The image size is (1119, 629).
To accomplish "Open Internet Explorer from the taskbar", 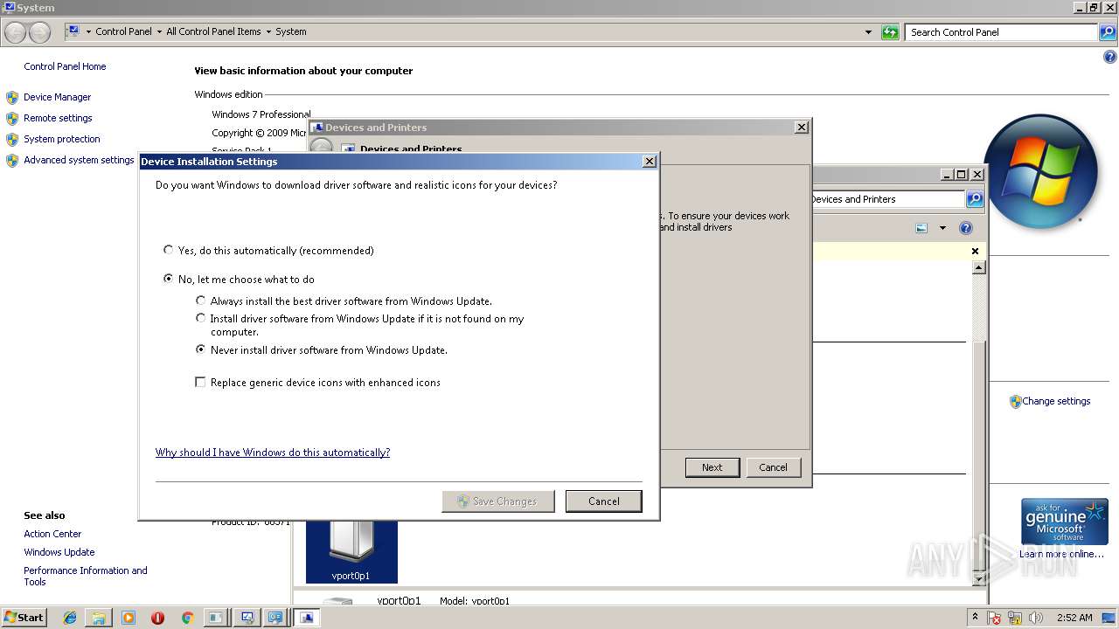I will tap(70, 618).
